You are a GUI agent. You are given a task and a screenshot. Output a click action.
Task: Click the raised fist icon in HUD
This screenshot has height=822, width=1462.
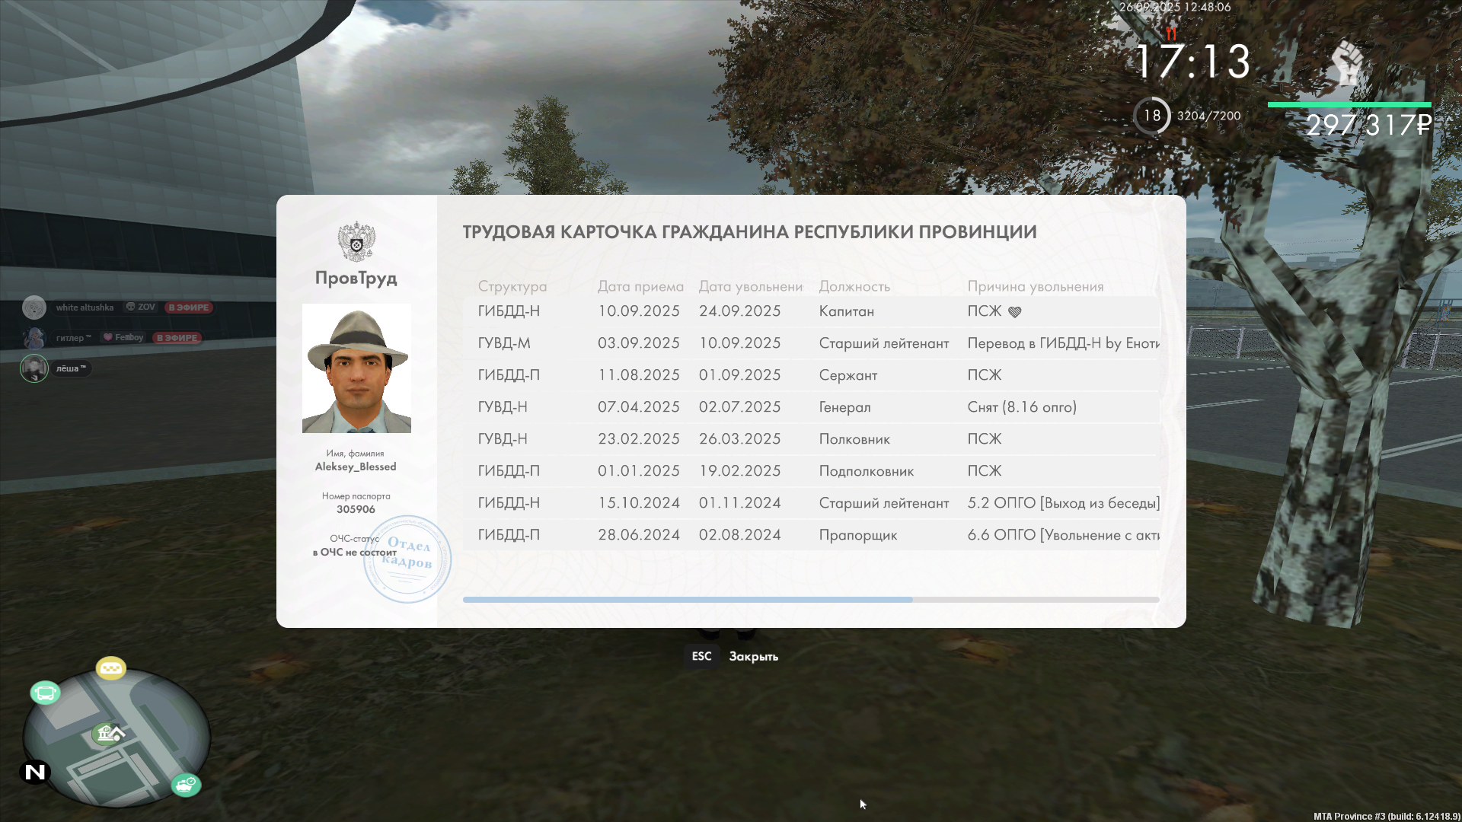(1348, 65)
